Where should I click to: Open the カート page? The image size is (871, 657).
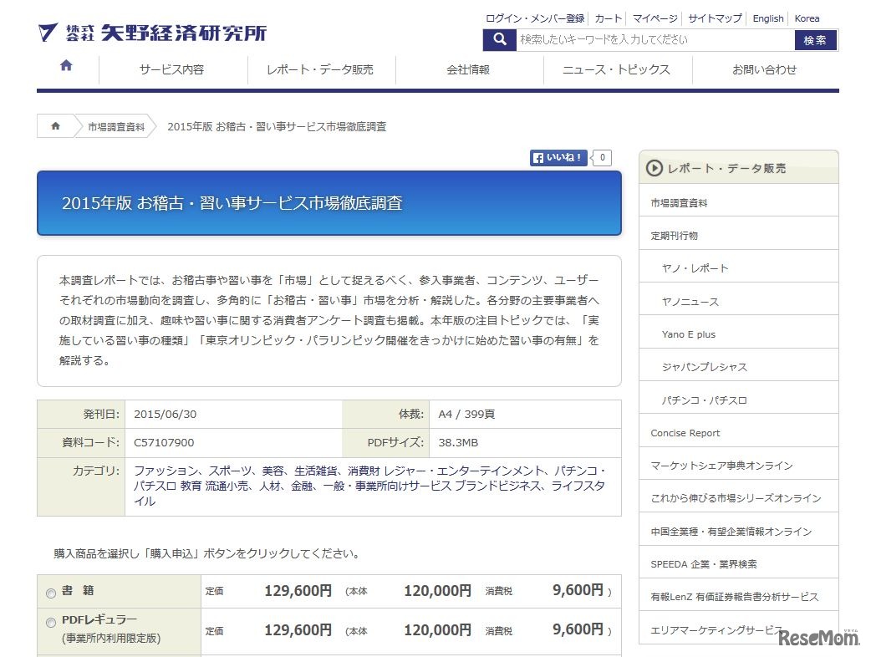(x=607, y=18)
